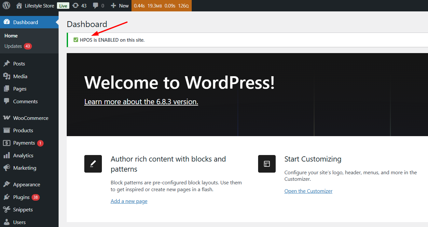Open the comments bubble icon in admin bar

click(96, 6)
